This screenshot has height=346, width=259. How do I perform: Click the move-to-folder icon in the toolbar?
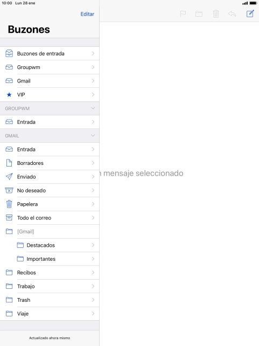[199, 14]
